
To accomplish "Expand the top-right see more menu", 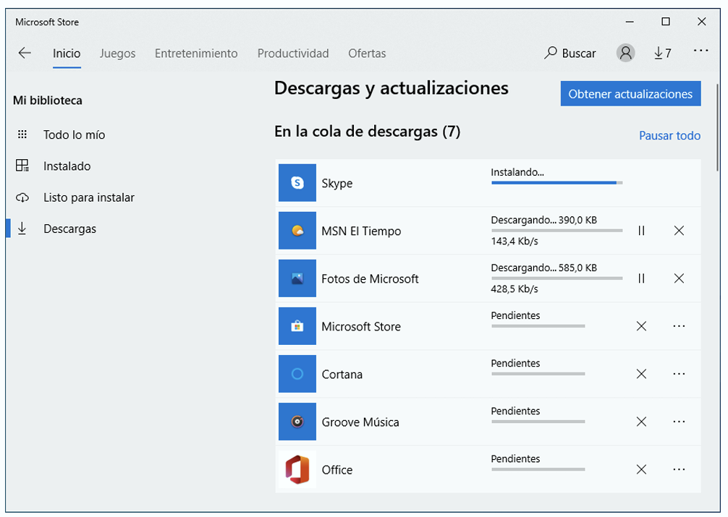I will pyautogui.click(x=701, y=51).
